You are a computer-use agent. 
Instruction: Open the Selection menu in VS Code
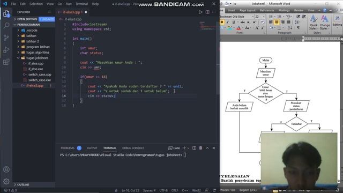click(x=36, y=4)
